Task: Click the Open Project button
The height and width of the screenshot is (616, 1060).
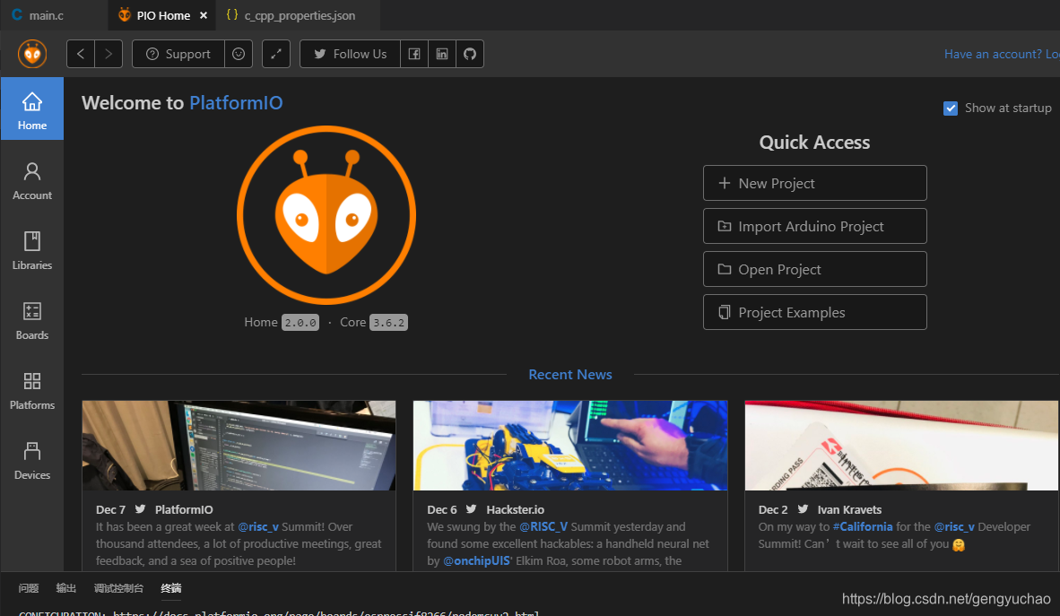Action: [x=814, y=269]
